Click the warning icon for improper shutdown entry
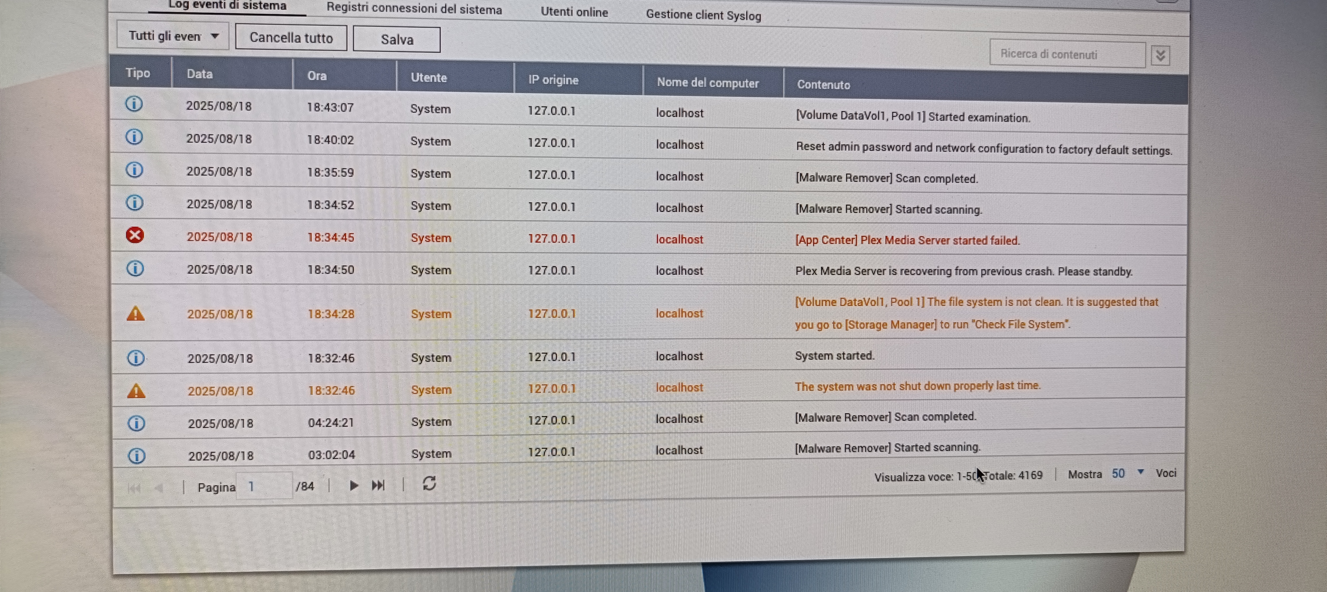Viewport: 1327px width, 592px height. [136, 391]
